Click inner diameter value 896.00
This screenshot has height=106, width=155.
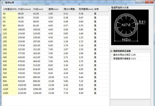click(37, 81)
